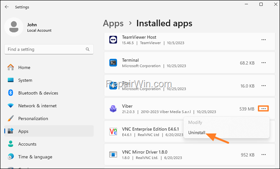
Task: Go back with the Settings arrow
Action: 7,7
